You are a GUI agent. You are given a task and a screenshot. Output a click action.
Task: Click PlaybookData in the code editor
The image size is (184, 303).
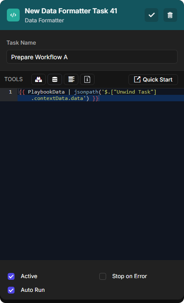[46, 92]
